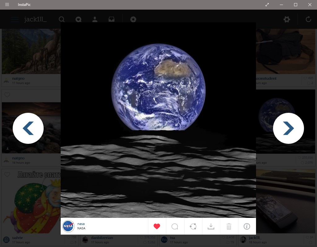Open the inbox tray icon in header

point(111,19)
